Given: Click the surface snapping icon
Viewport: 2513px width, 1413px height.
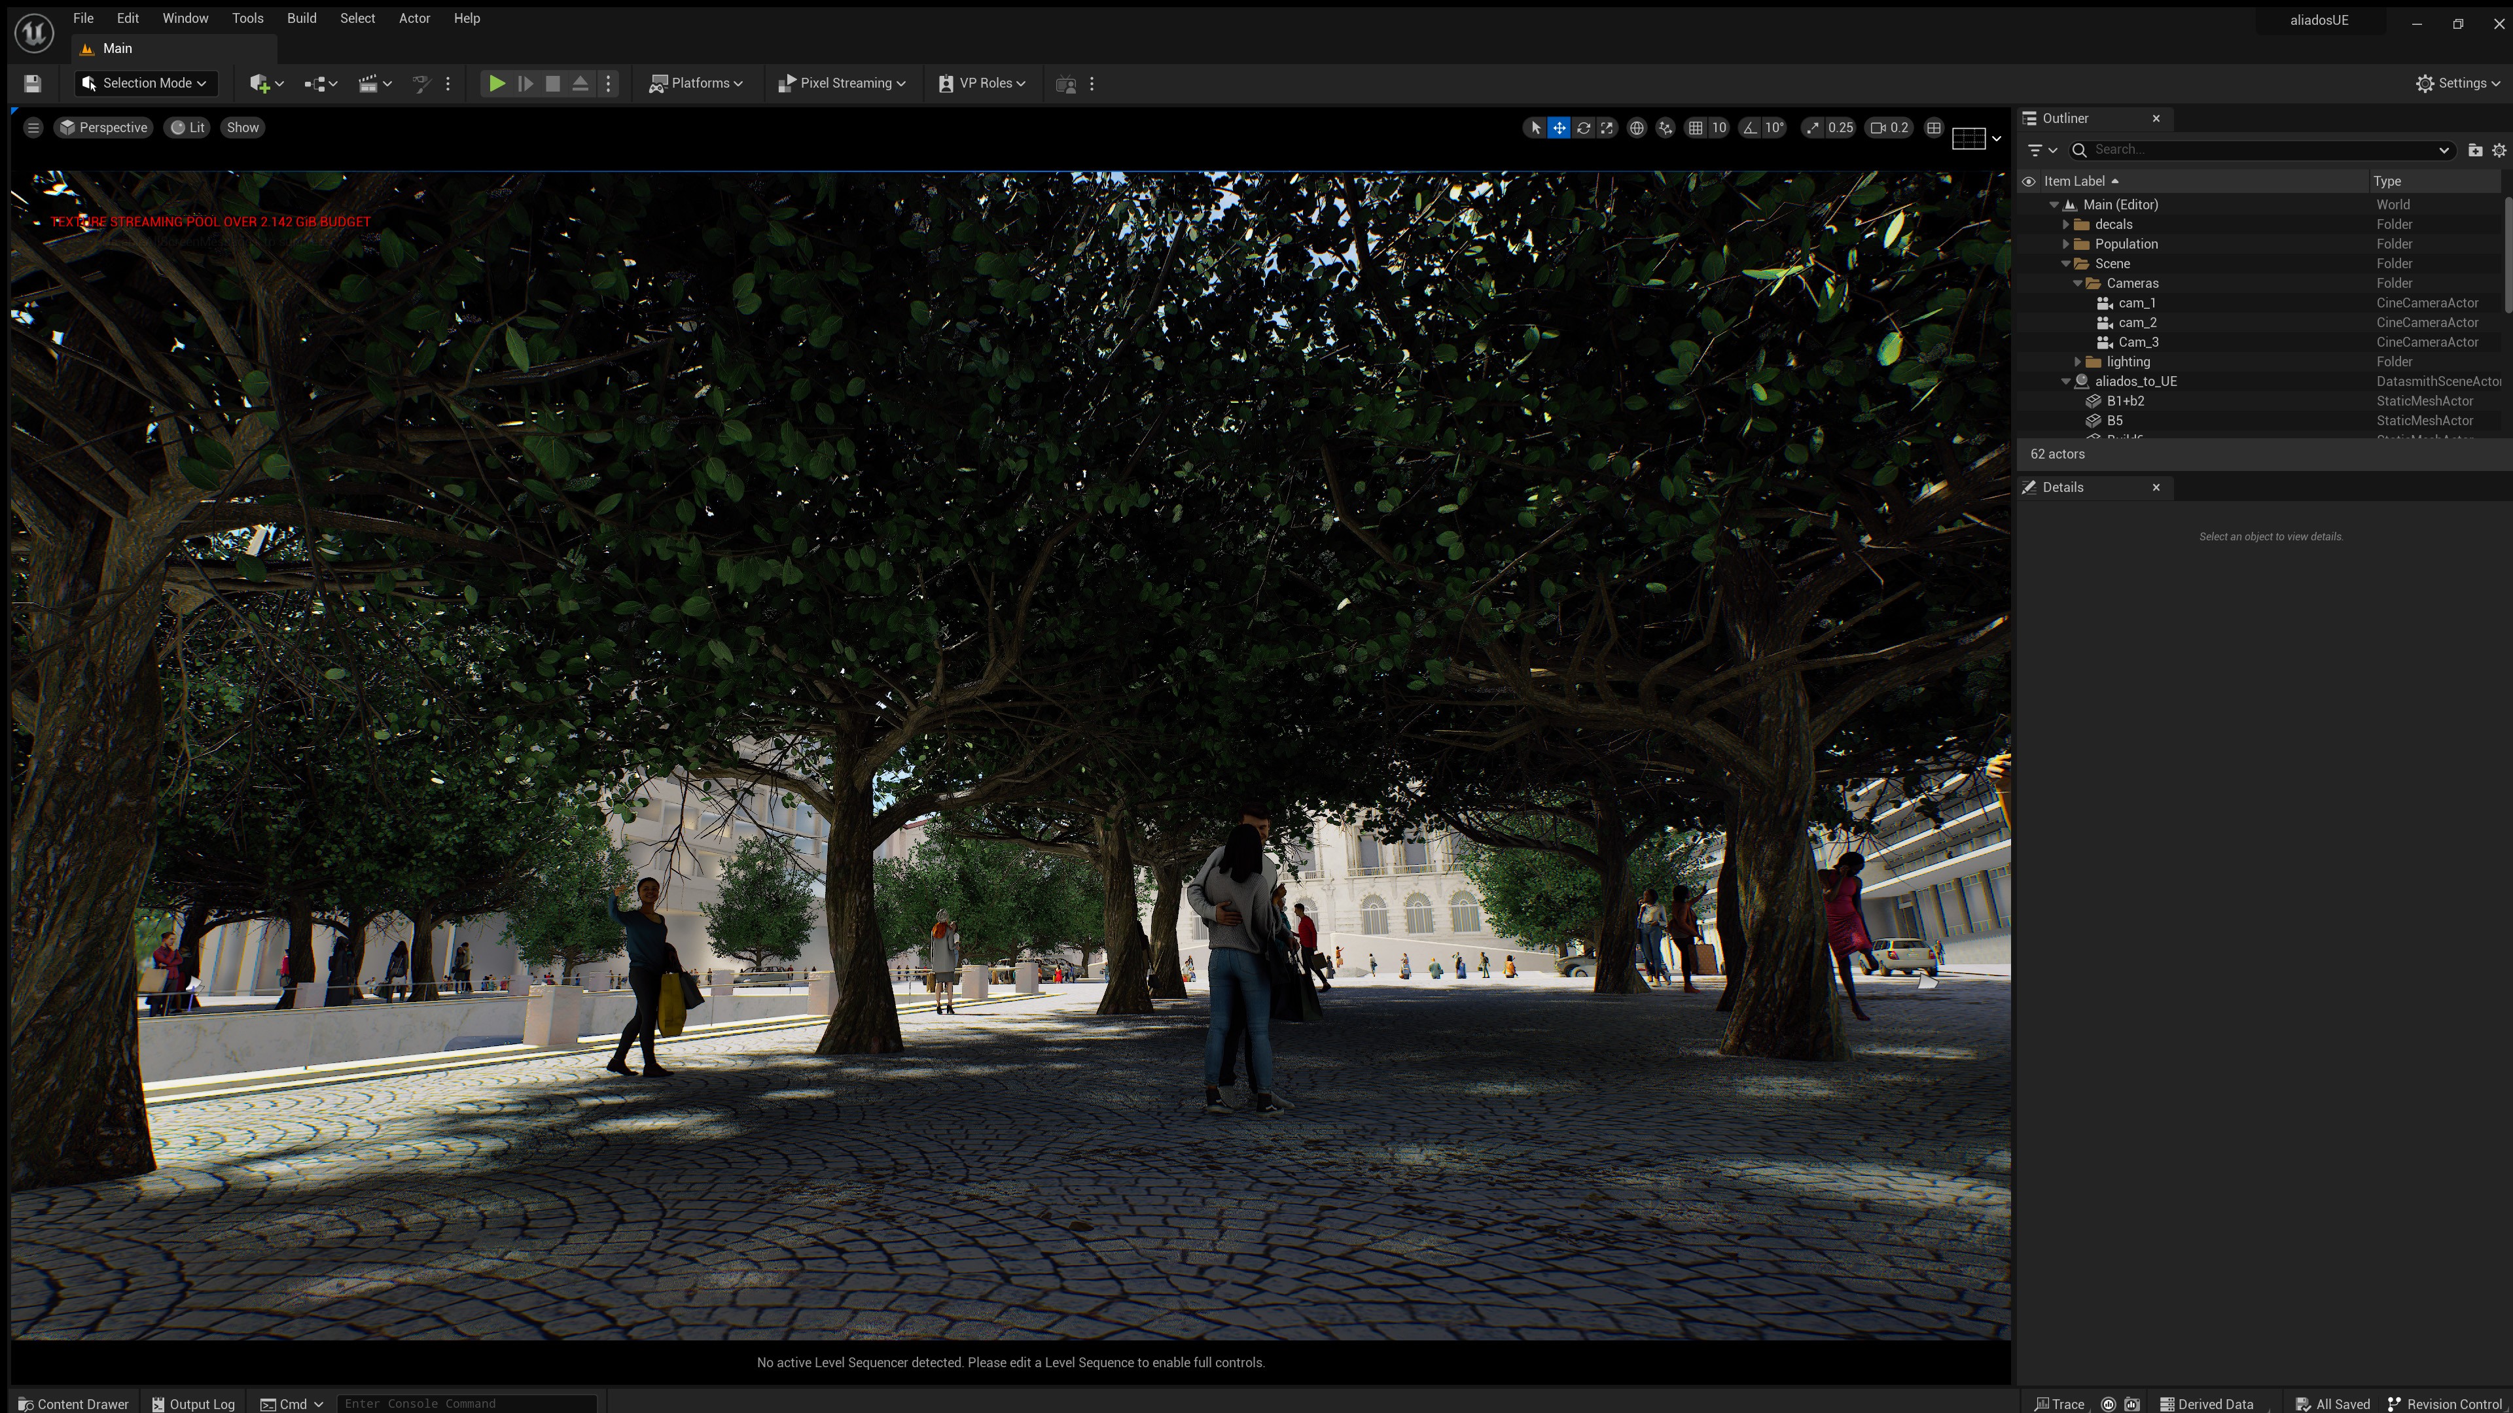Looking at the screenshot, I should point(1666,128).
